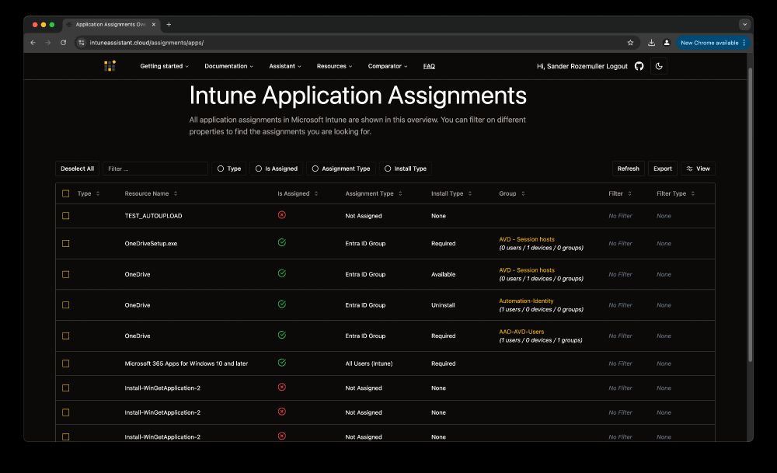Sort by the Is Assigned column header

click(298, 193)
